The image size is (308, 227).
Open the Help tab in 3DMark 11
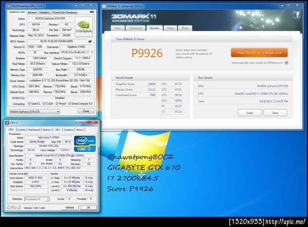click(170, 28)
